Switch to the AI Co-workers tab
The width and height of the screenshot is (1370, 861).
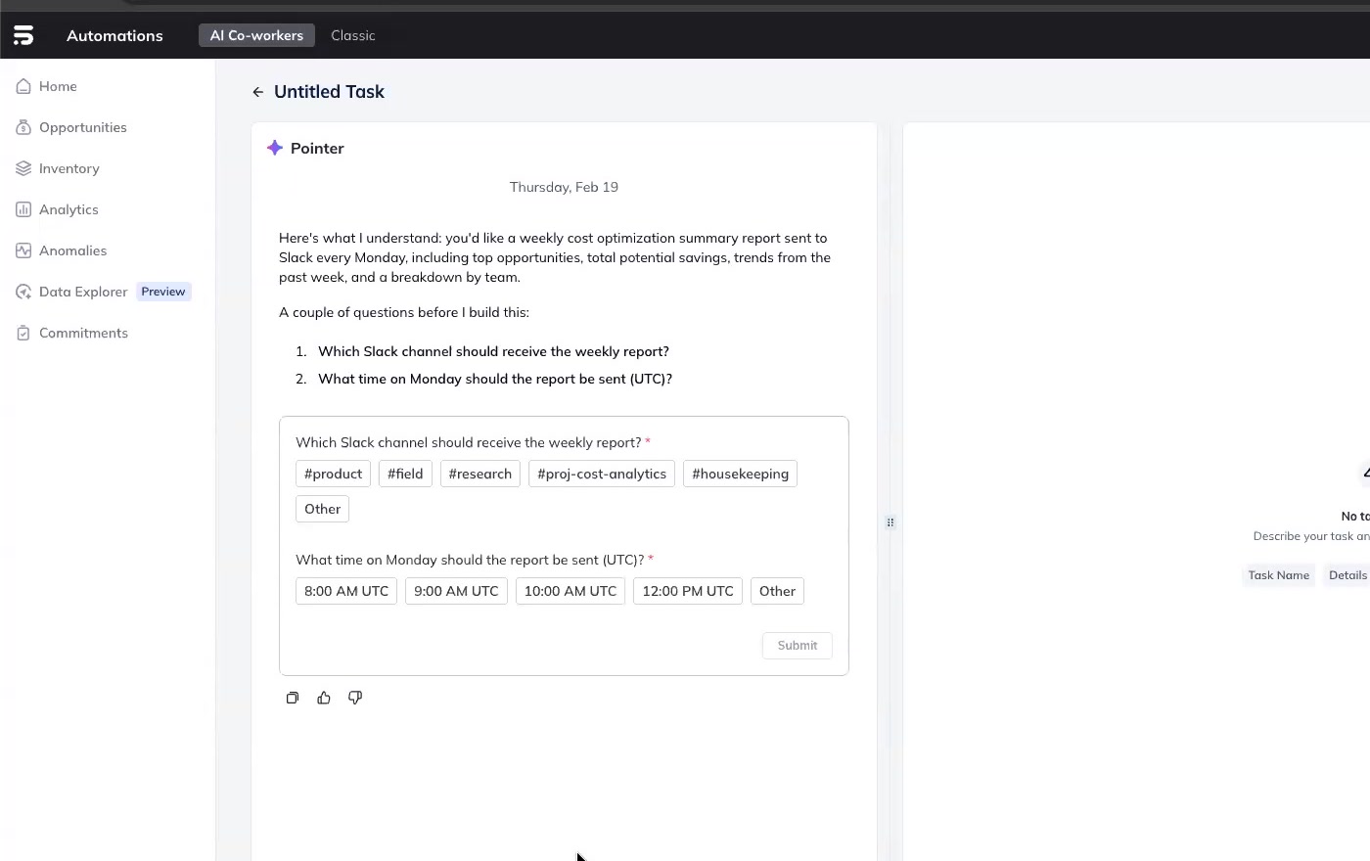pyautogui.click(x=256, y=35)
